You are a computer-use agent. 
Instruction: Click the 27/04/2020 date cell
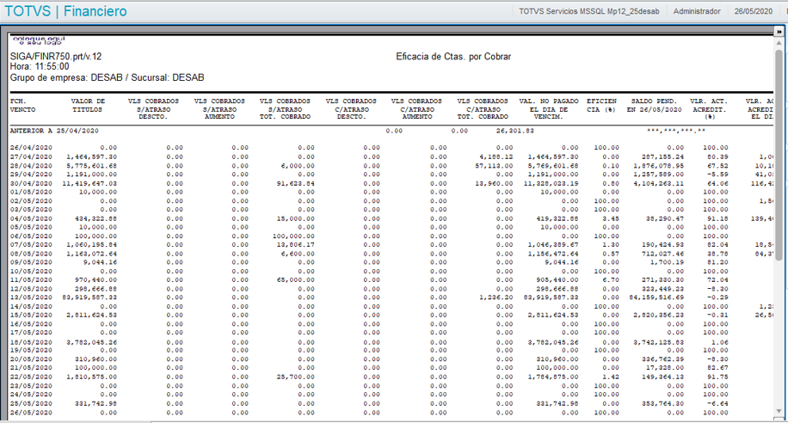pos(31,156)
